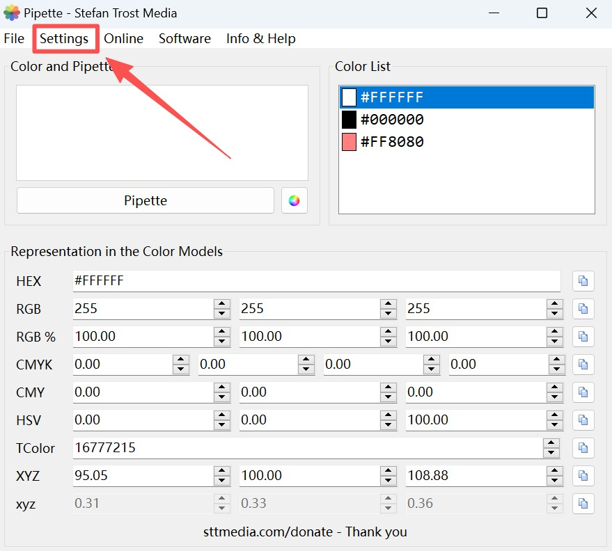Image resolution: width=612 pixels, height=551 pixels.
Task: Decrease the TColor value with down arrow
Action: point(551,453)
